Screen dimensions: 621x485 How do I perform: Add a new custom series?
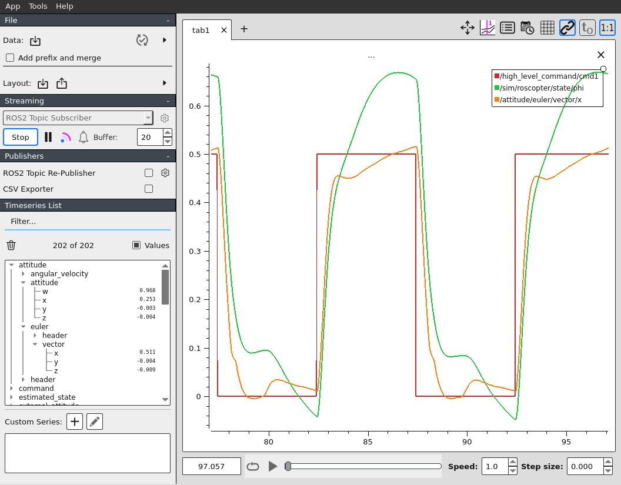coord(75,422)
